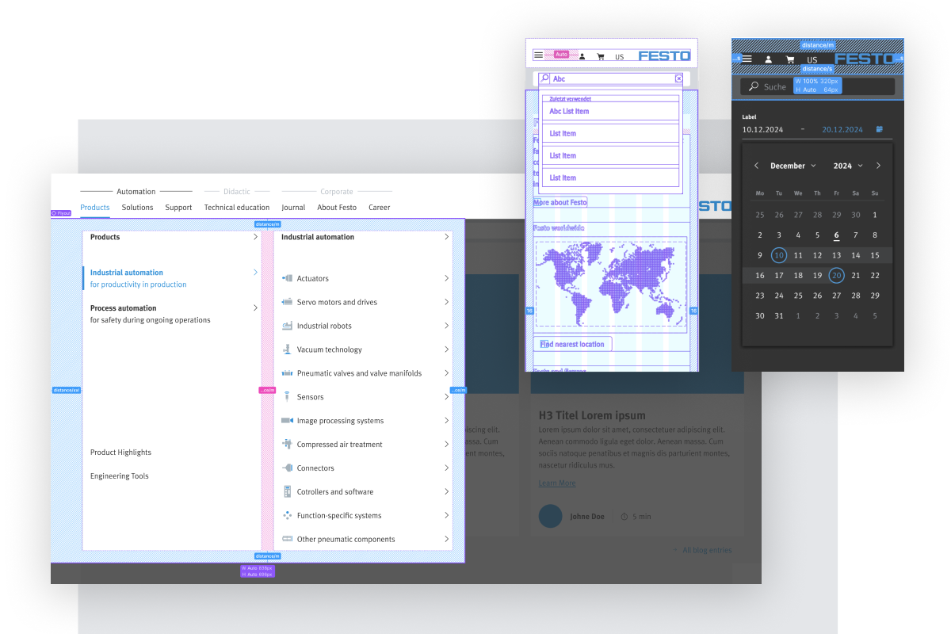Go to next month in calendar

(878, 166)
